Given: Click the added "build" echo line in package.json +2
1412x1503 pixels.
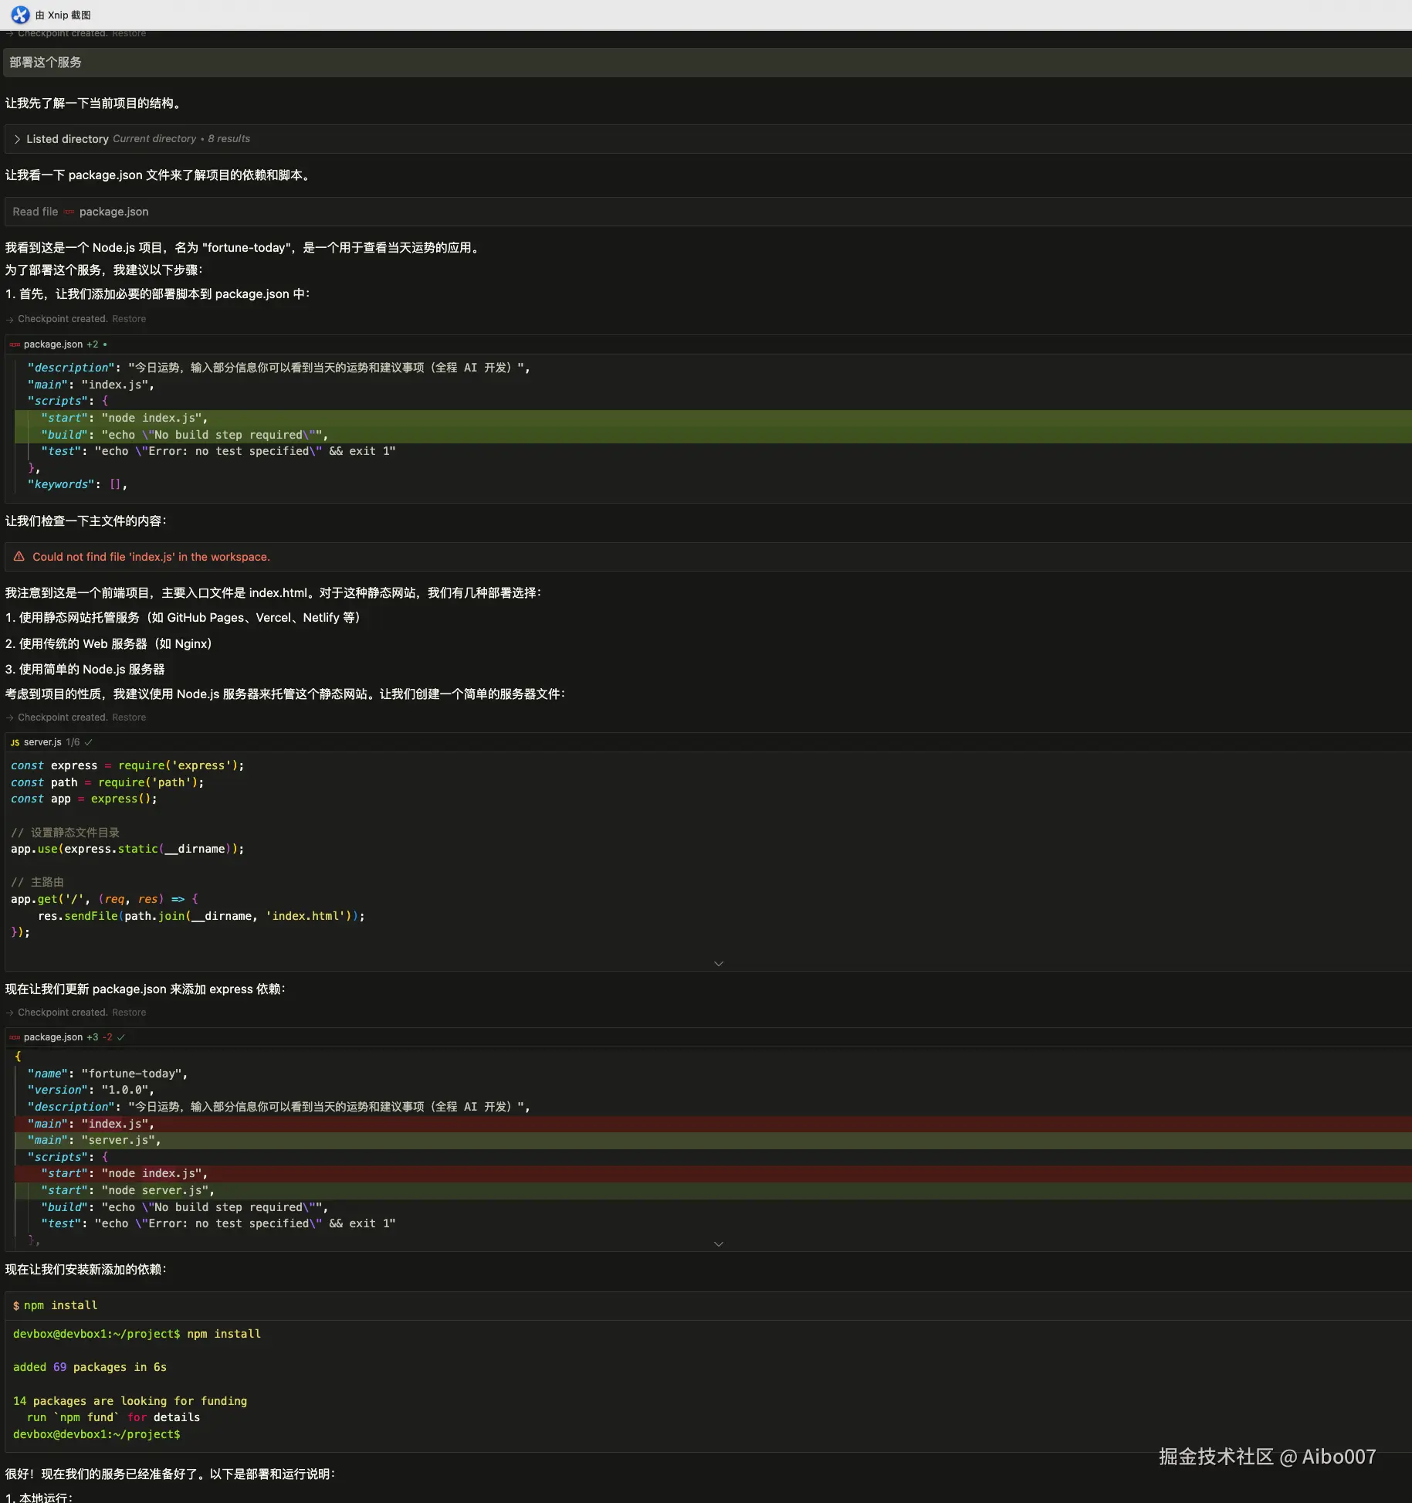Looking at the screenshot, I should tap(713, 435).
